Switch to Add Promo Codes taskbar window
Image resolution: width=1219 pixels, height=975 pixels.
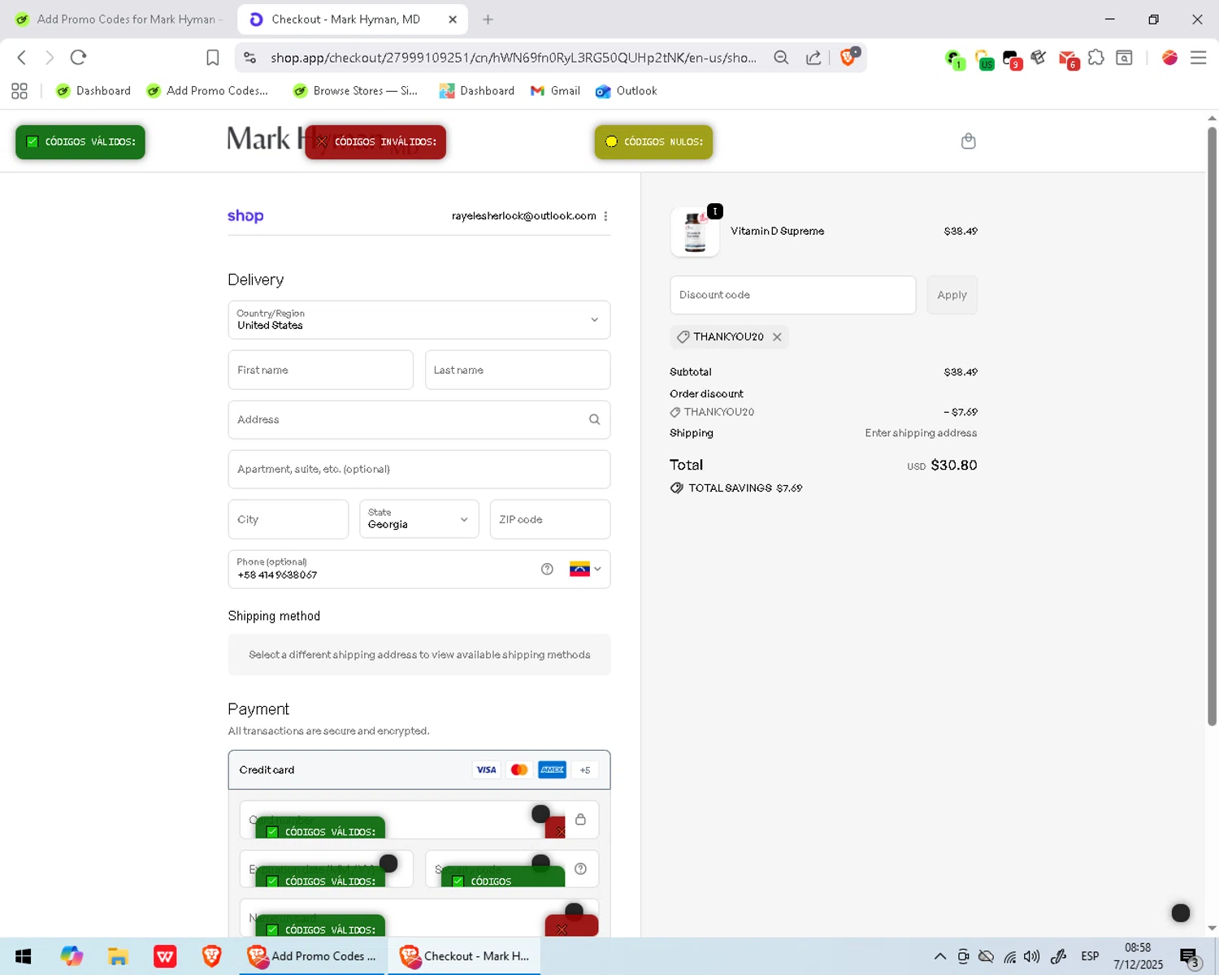coord(312,956)
